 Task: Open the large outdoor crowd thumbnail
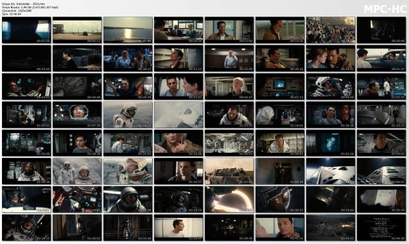pyautogui.click(x=330, y=30)
